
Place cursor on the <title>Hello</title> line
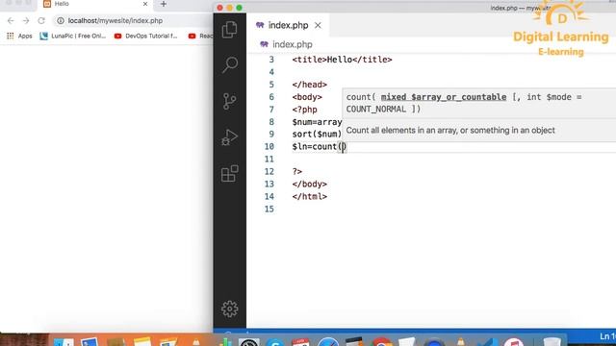(342, 60)
